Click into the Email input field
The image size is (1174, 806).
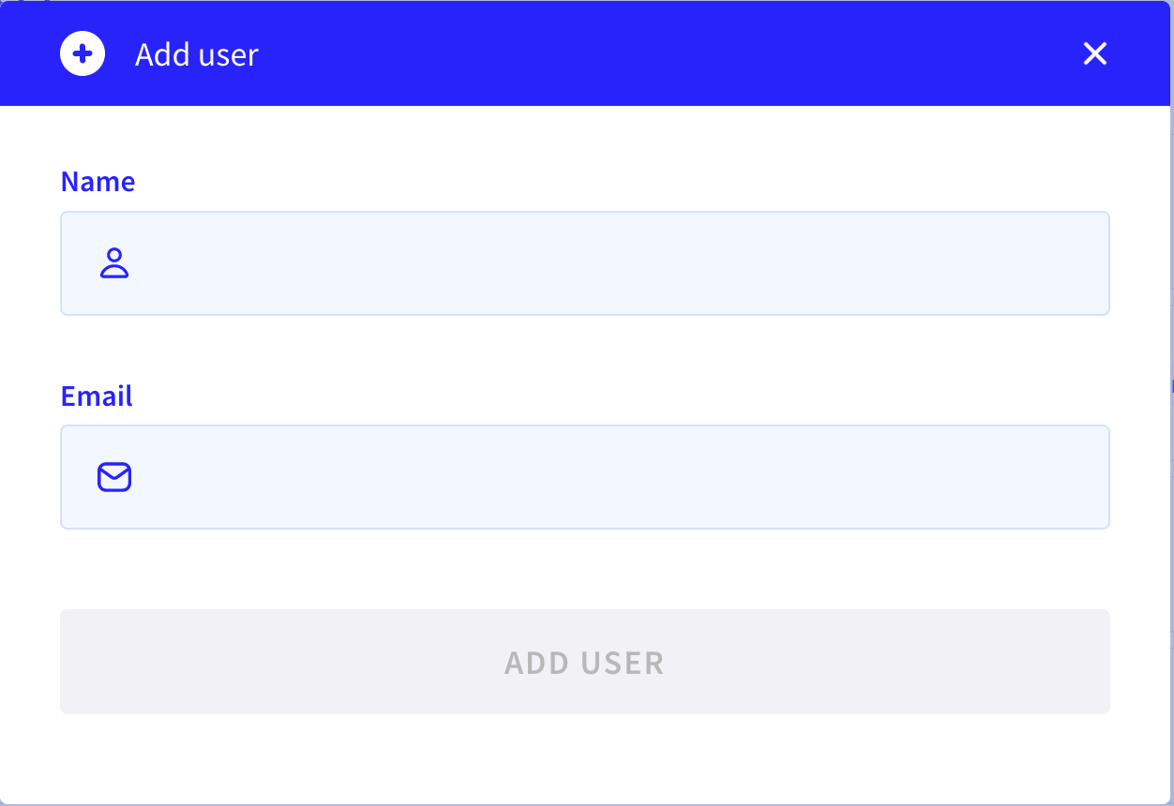point(585,477)
